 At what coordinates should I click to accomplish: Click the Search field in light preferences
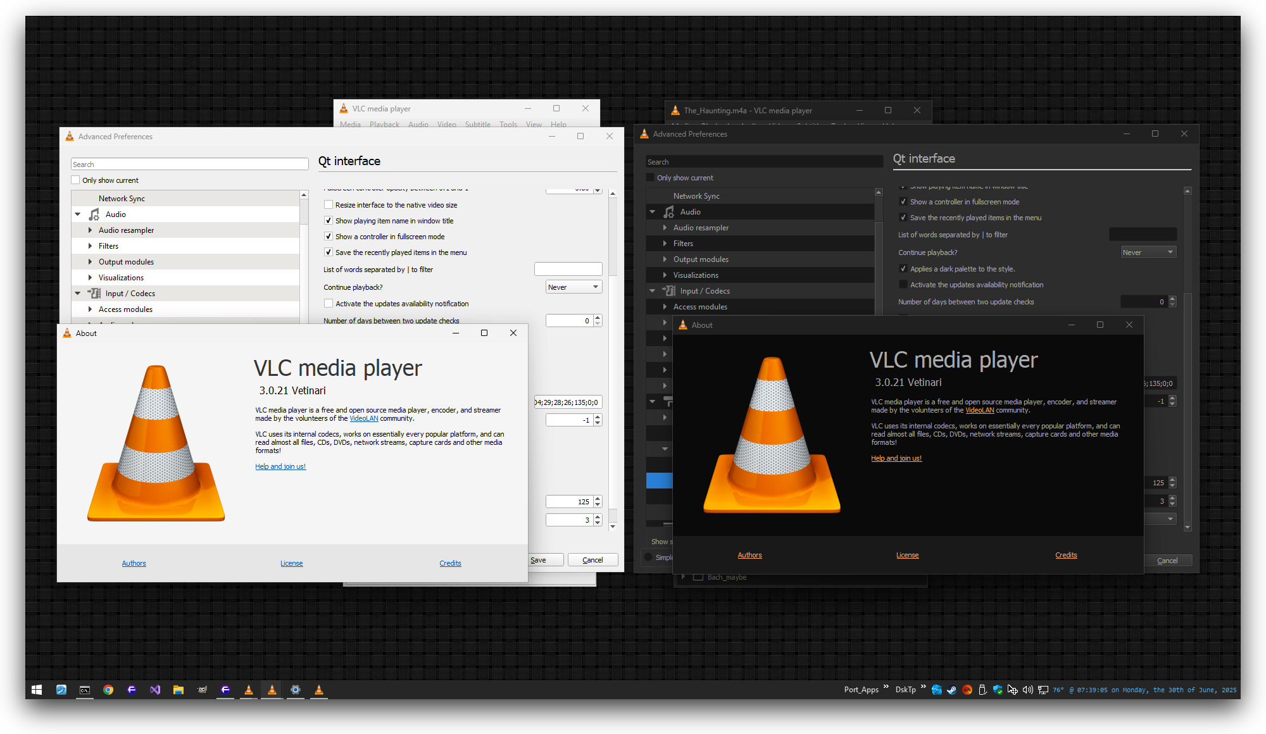tap(189, 165)
